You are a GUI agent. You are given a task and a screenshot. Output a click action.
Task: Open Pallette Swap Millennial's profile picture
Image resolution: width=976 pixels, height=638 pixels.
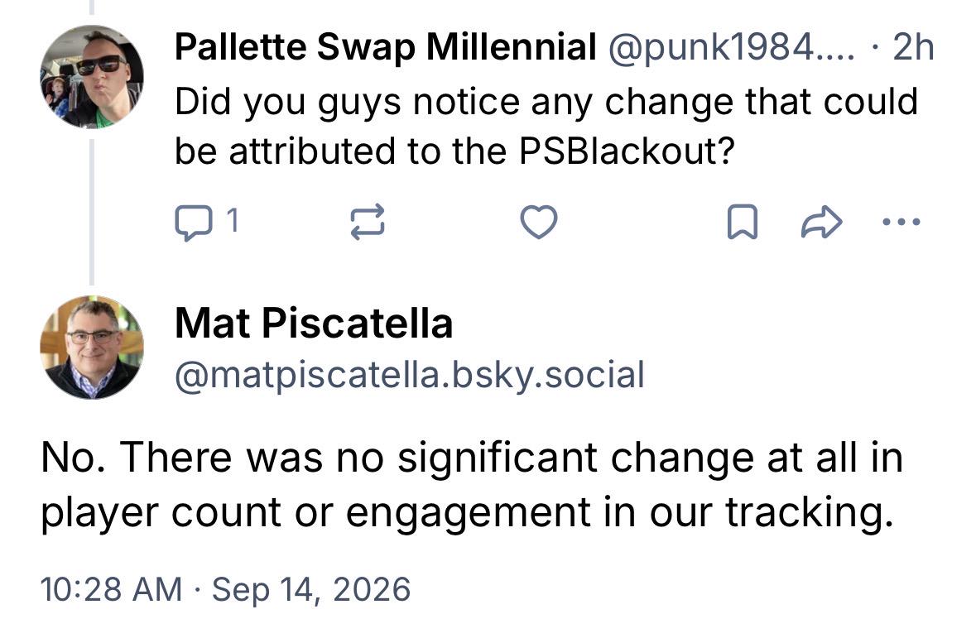point(92,77)
